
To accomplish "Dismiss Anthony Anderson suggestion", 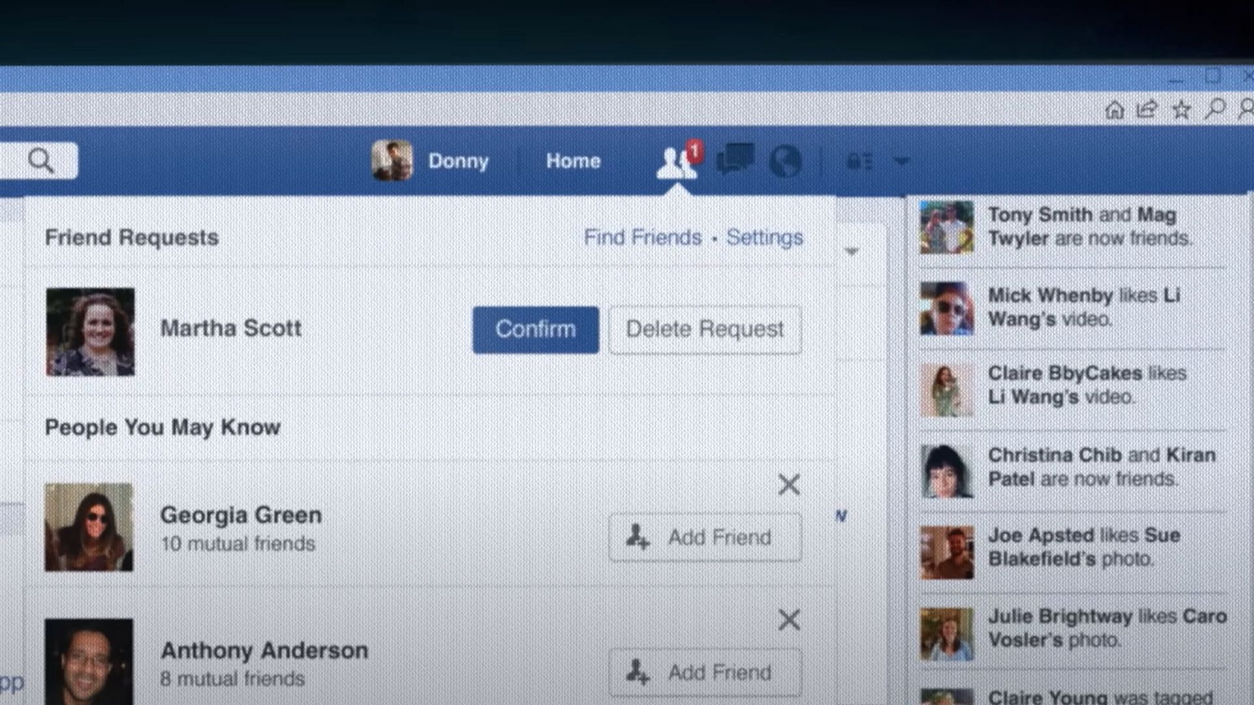I will [x=789, y=619].
